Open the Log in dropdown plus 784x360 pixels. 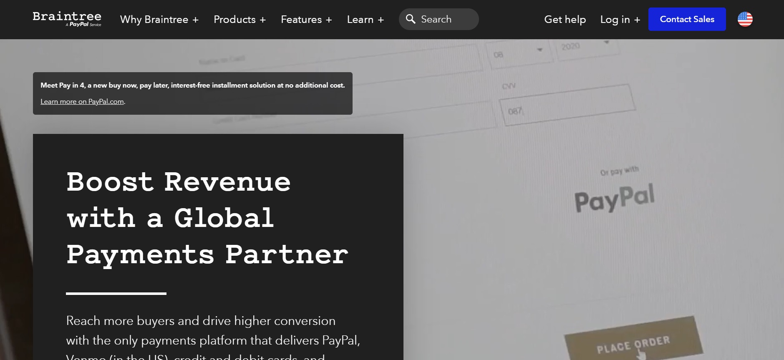point(637,20)
